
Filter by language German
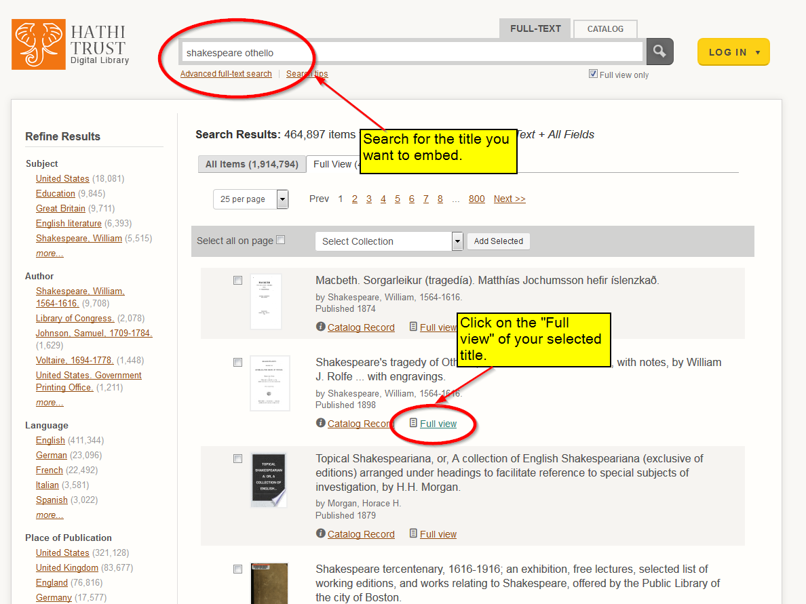[x=52, y=455]
